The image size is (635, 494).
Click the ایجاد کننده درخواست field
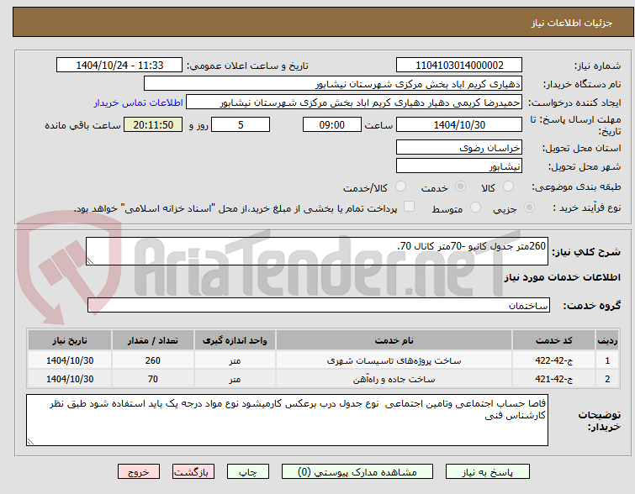tap(354, 102)
